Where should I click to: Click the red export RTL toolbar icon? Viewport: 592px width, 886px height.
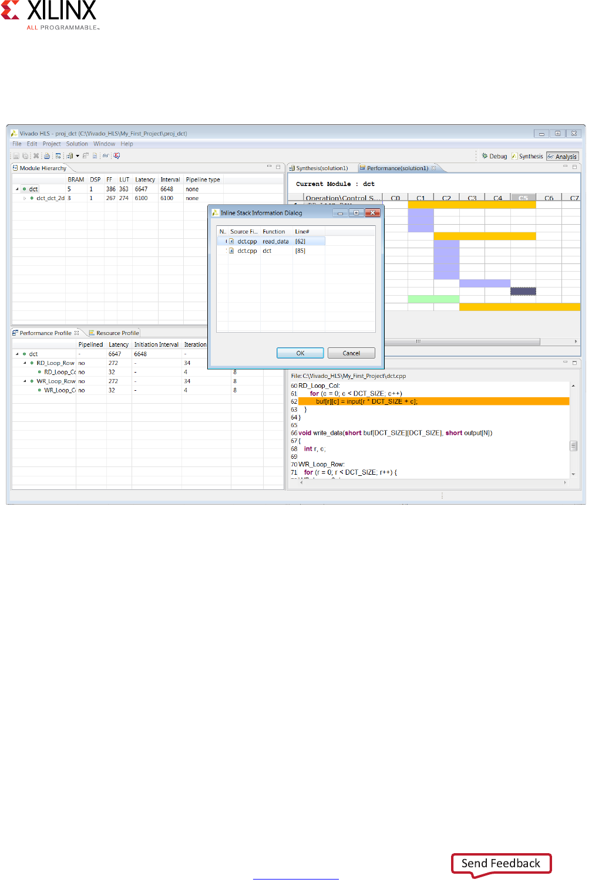pyautogui.click(x=117, y=155)
